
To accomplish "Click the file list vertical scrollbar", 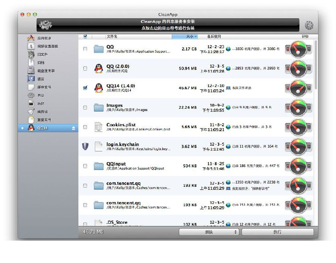I will (316, 64).
